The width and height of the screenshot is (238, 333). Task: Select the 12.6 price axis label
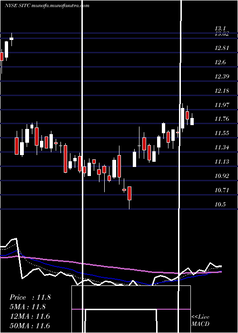coord(220,62)
